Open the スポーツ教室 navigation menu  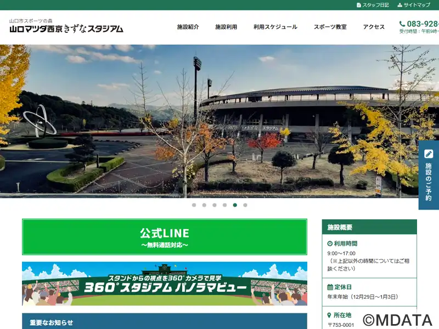click(x=330, y=27)
